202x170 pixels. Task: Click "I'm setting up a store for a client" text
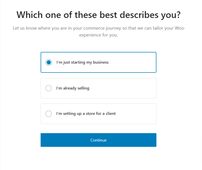pos(86,114)
